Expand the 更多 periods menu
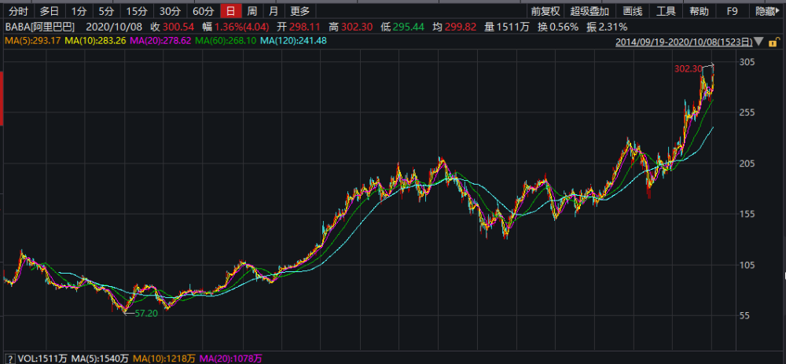786x364 pixels. (299, 11)
